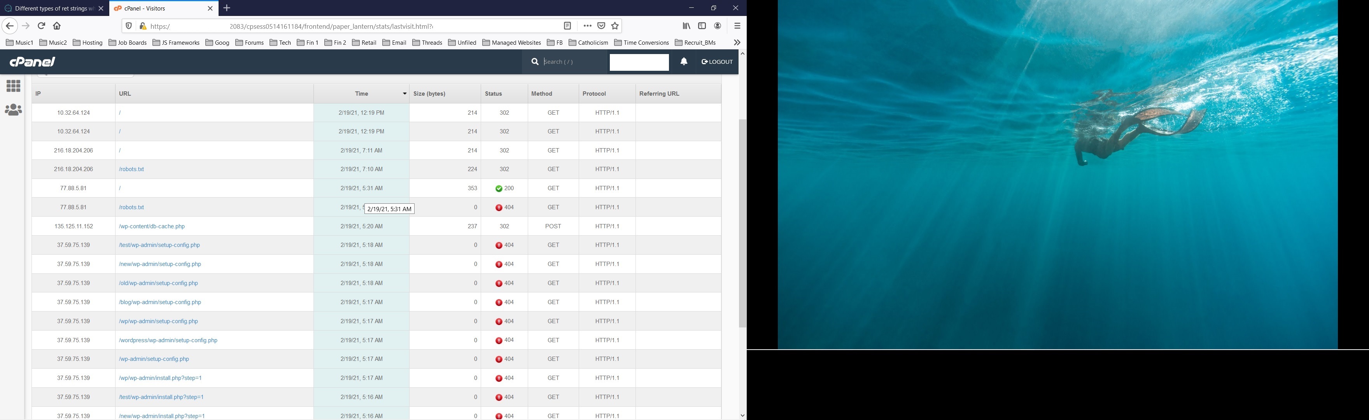Click the LOGOUT button in cPanel header
The image size is (1369, 420).
click(717, 62)
